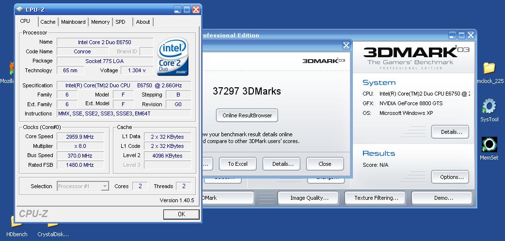
Task: Switch to the Mainboard tab
Action: 74,22
